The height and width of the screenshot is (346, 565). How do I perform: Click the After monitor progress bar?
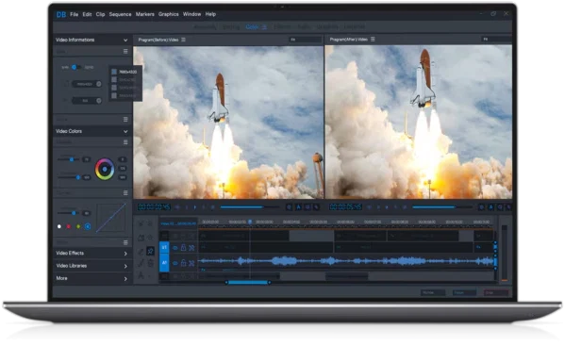tap(441, 207)
